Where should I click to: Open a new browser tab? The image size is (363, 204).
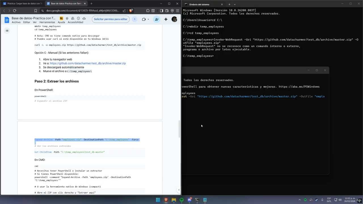91,4
